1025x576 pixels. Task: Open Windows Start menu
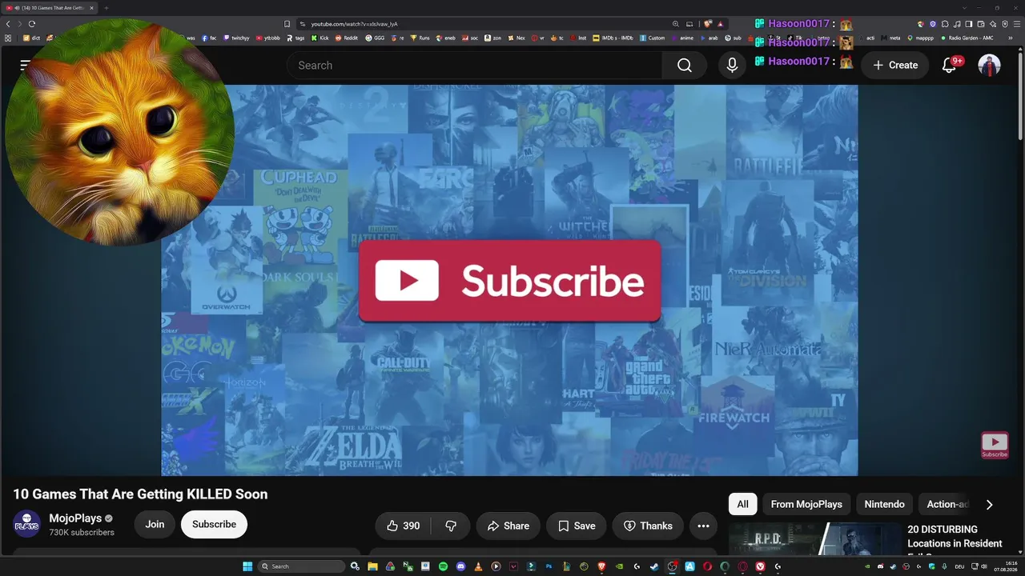tap(247, 566)
